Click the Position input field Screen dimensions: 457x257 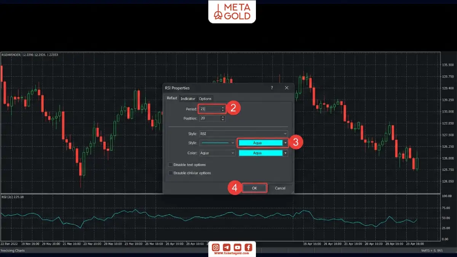[209, 118]
